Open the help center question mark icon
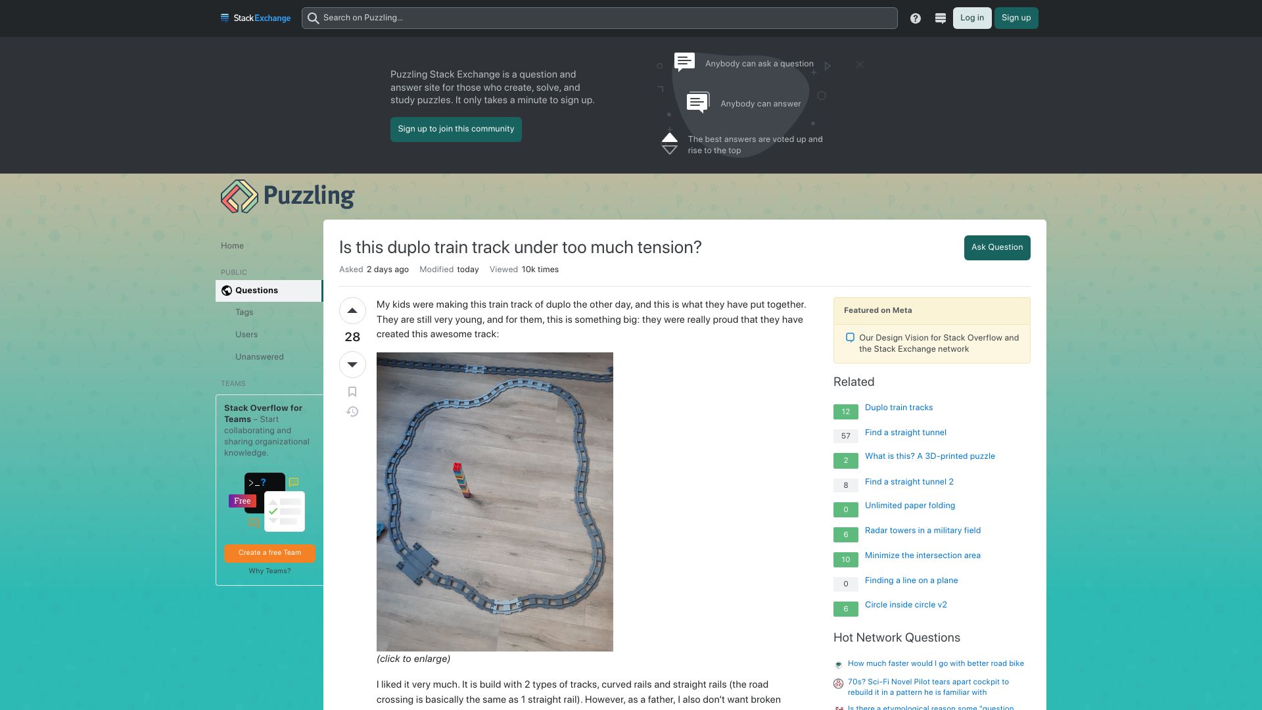1262x710 pixels. pos(916,18)
